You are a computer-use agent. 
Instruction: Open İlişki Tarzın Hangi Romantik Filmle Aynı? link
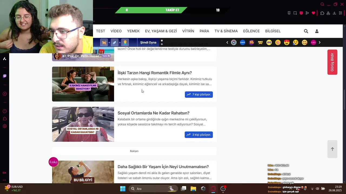tap(155, 73)
